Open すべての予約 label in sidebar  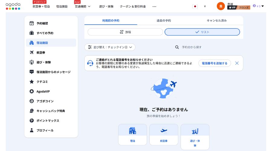pyautogui.click(x=45, y=33)
